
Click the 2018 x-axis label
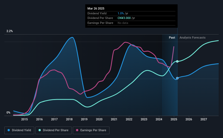pyautogui.click(x=69, y=119)
